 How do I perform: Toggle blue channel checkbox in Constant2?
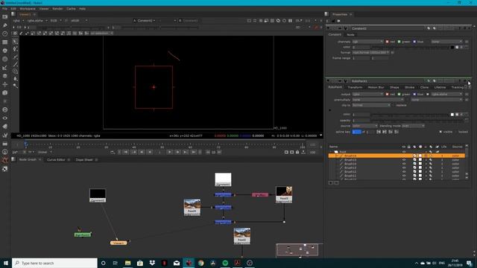coord(414,42)
